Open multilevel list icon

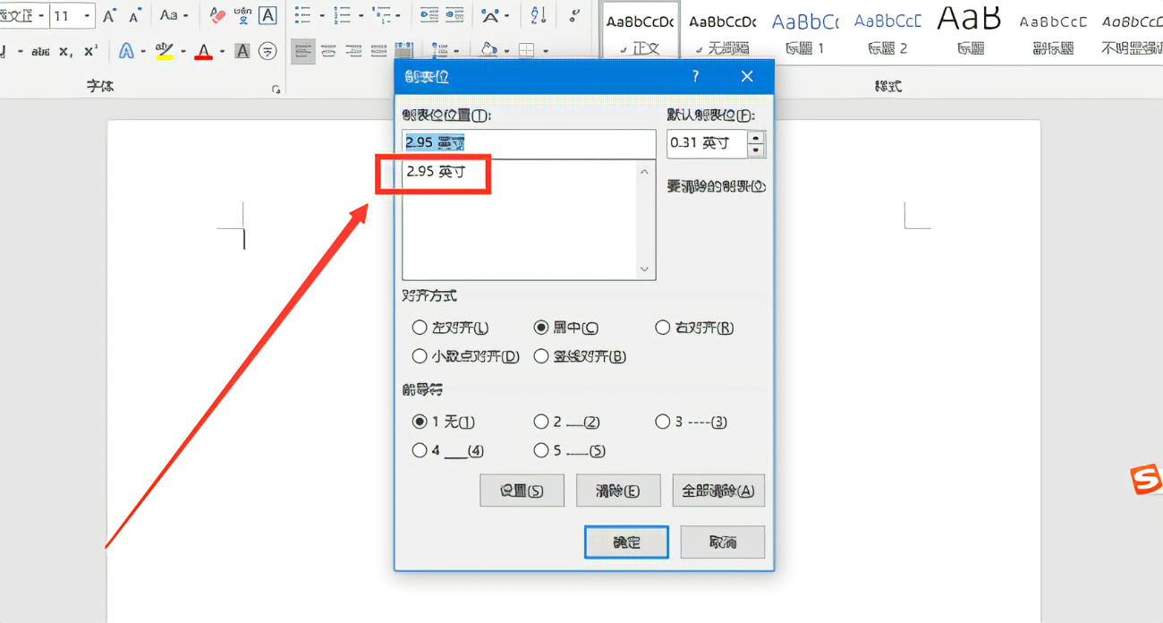pyautogui.click(x=382, y=16)
